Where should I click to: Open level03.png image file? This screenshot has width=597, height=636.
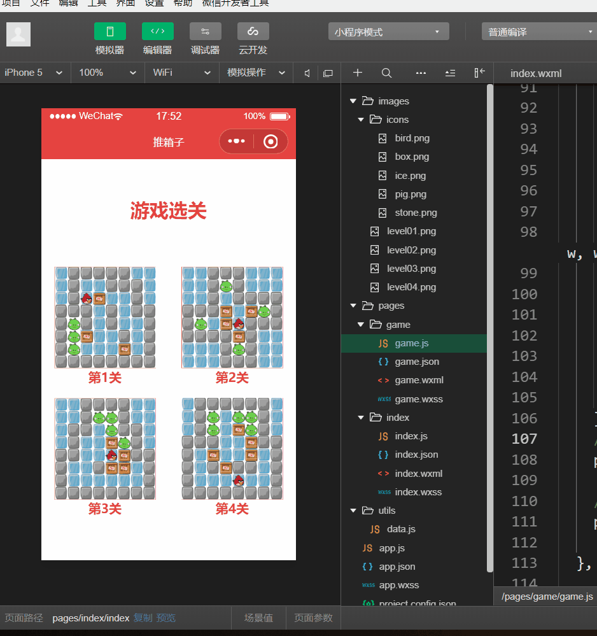(x=411, y=269)
